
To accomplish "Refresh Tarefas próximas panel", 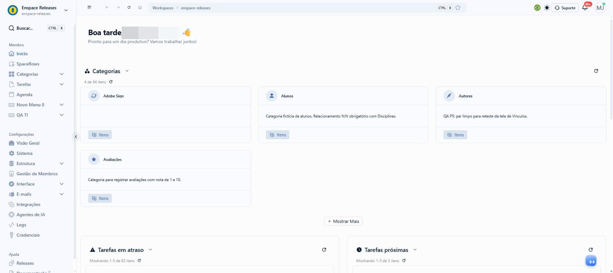I will [590, 250].
